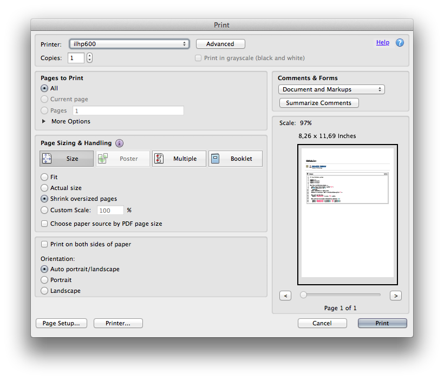Screen dimensions: 444x380
Task: Check Choose paper source by PDF page size
Action: tap(45, 224)
